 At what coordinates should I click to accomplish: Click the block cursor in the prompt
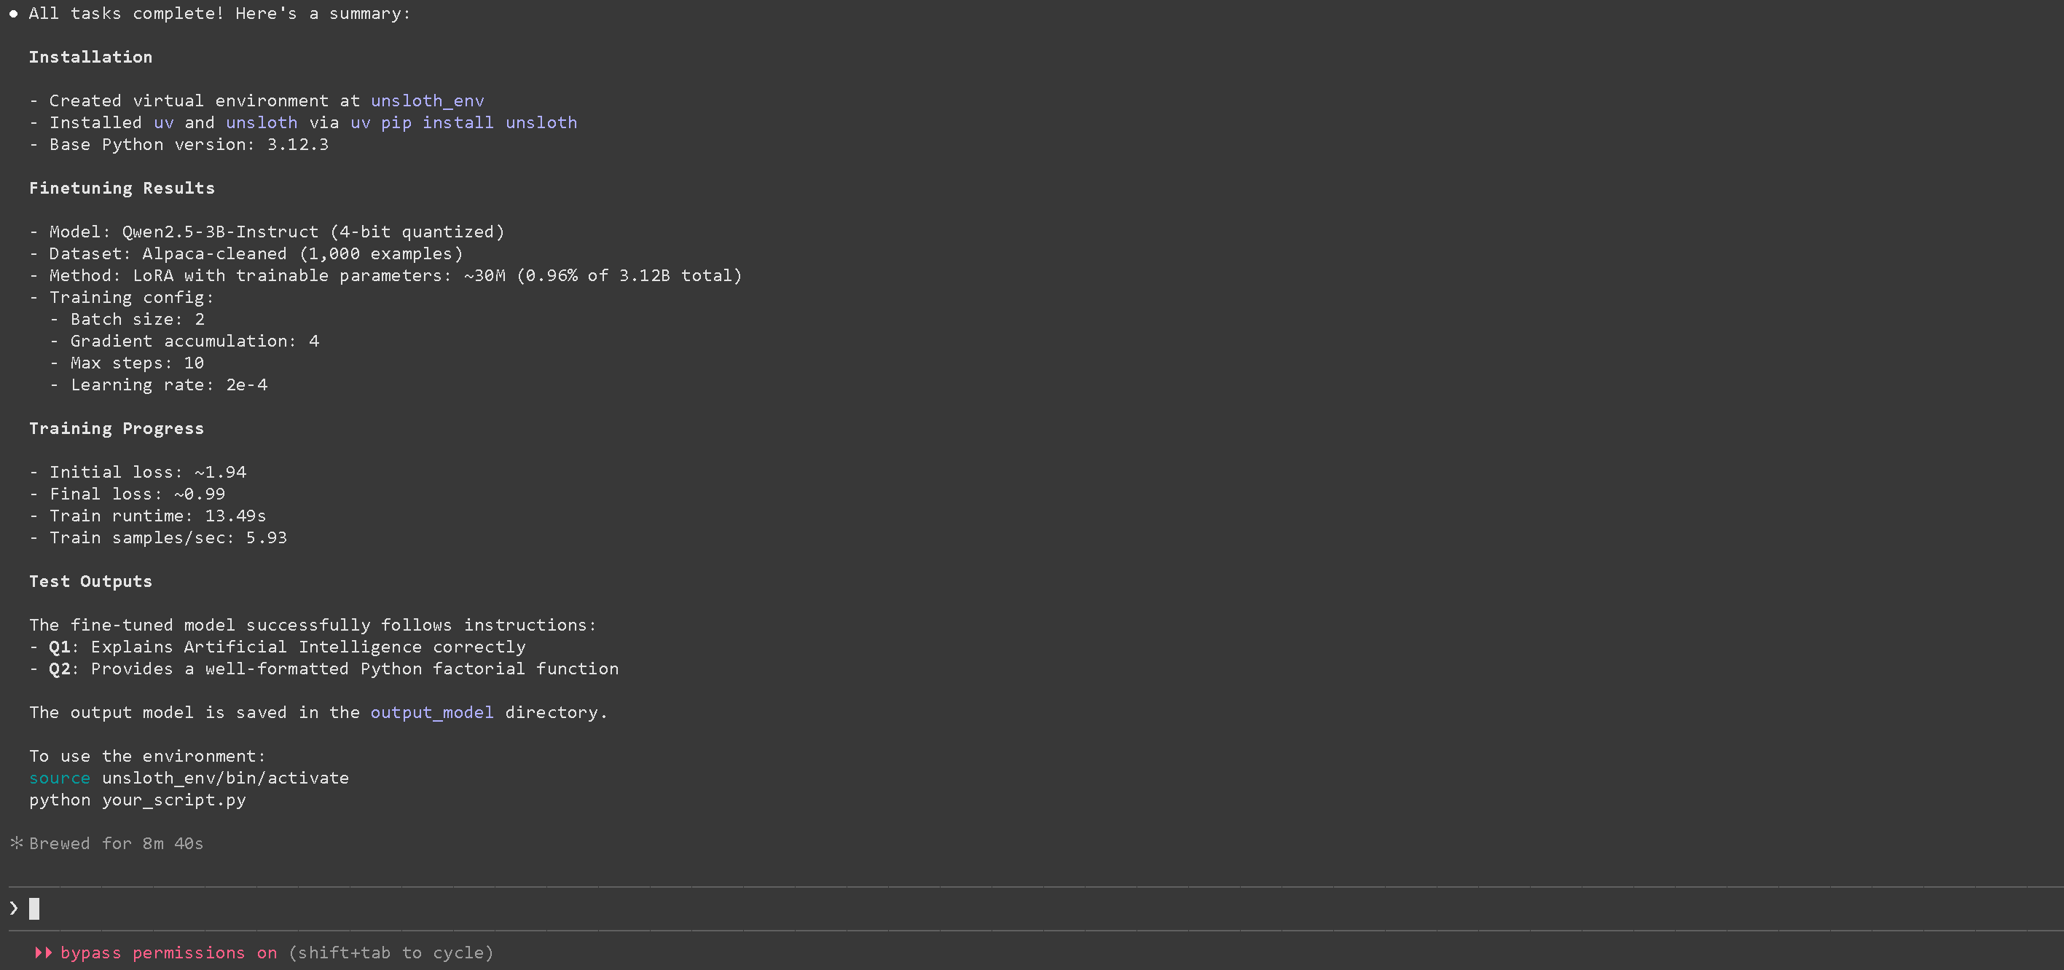coord(34,908)
